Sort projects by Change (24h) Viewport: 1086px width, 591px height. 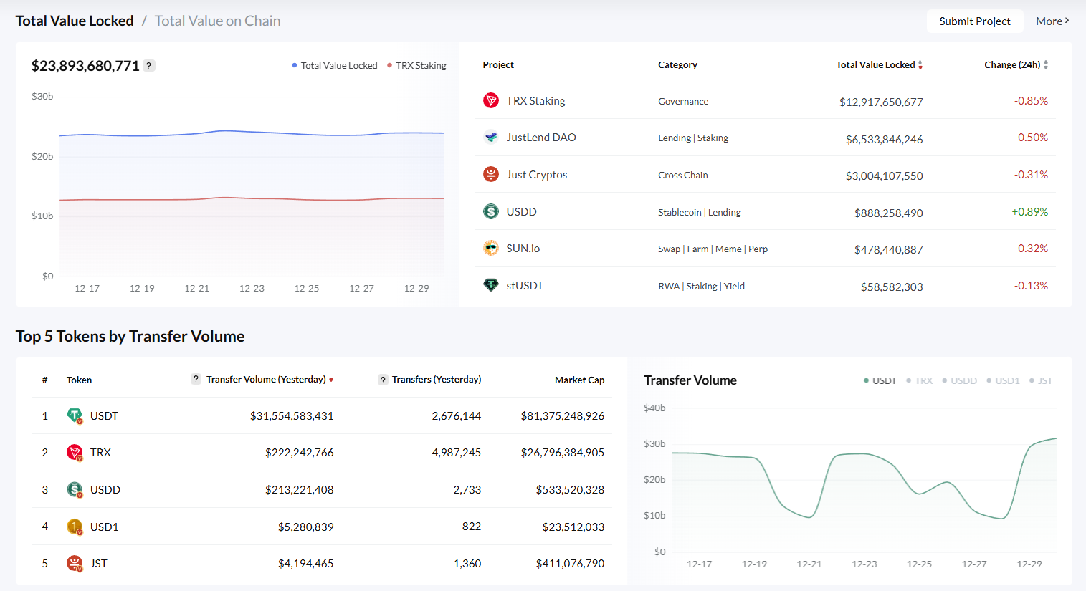(x=1016, y=64)
